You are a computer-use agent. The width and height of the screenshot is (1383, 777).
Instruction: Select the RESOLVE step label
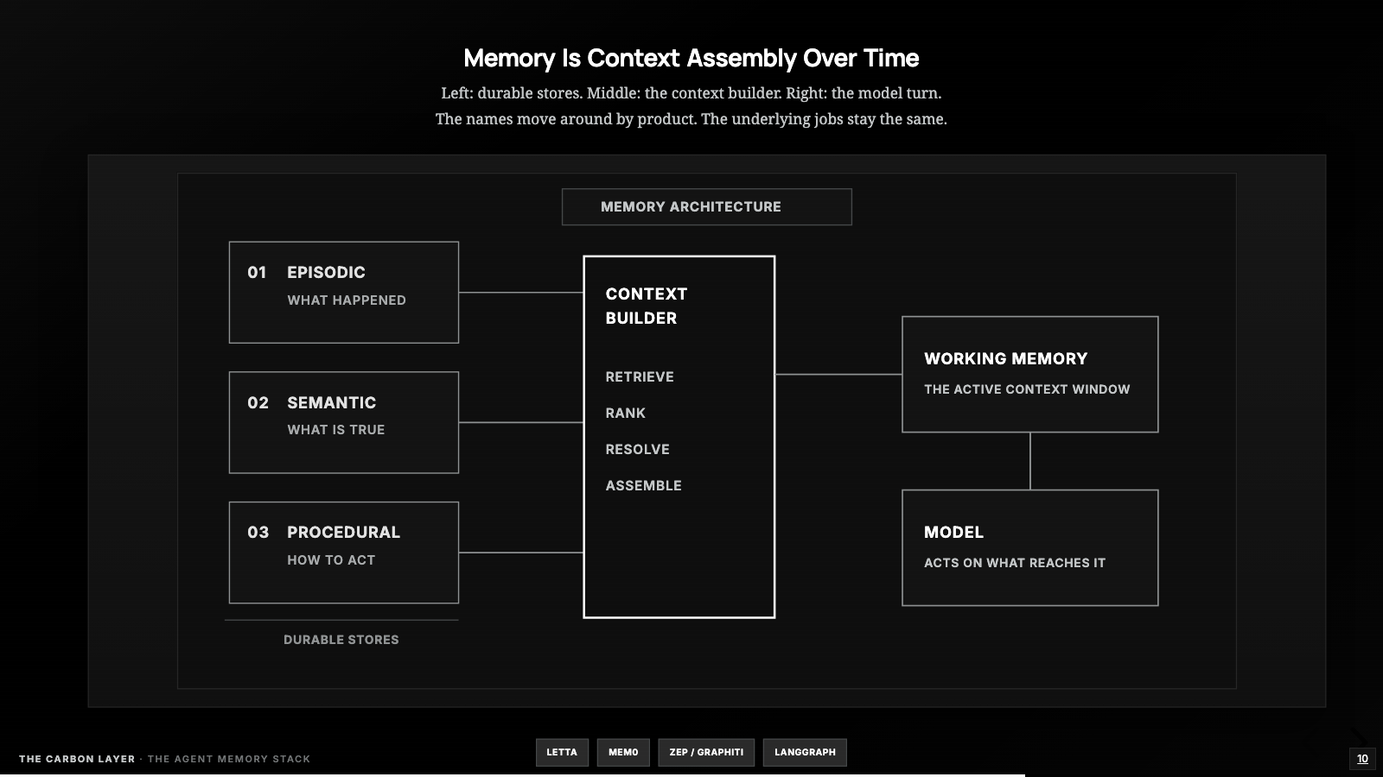click(x=638, y=449)
